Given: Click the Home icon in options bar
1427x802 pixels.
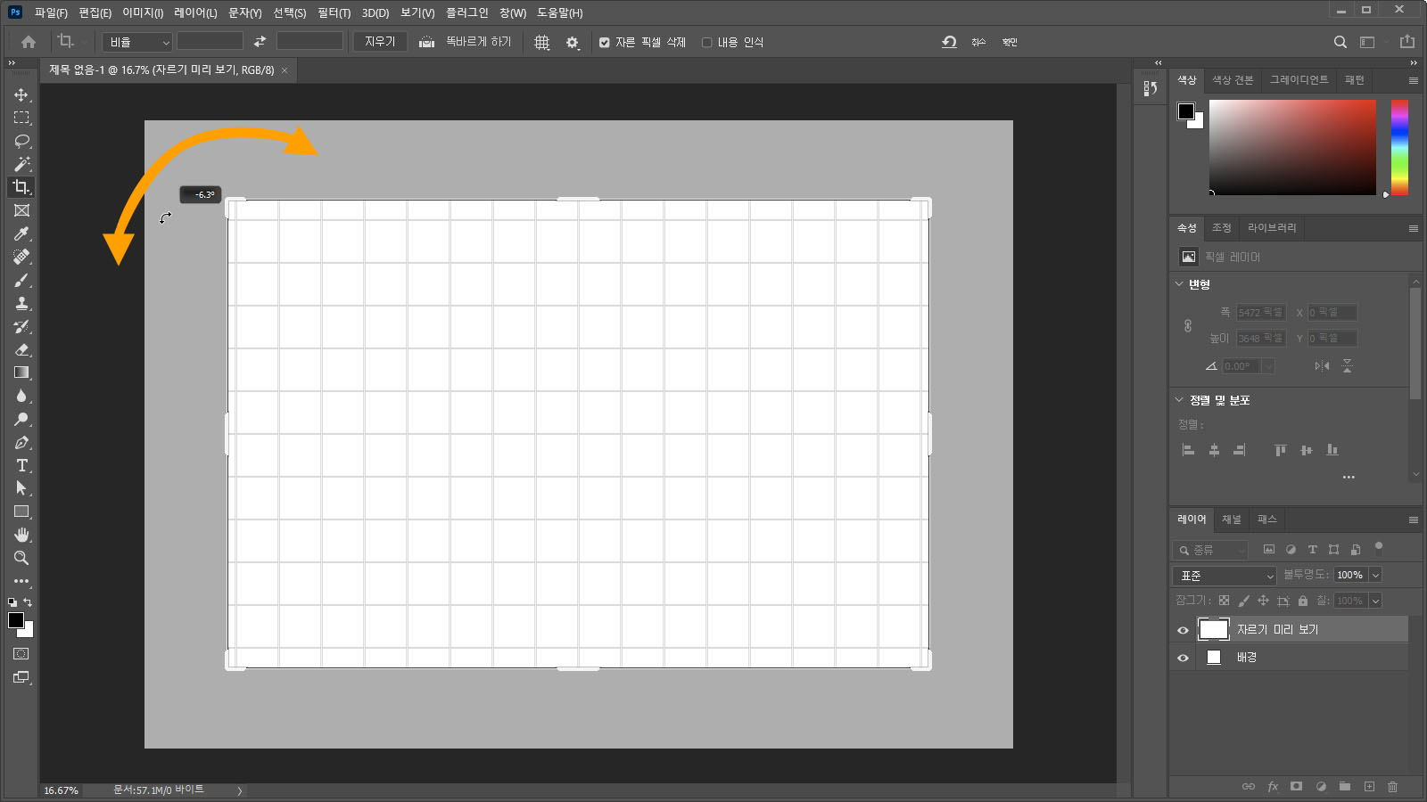Looking at the screenshot, I should pyautogui.click(x=29, y=42).
